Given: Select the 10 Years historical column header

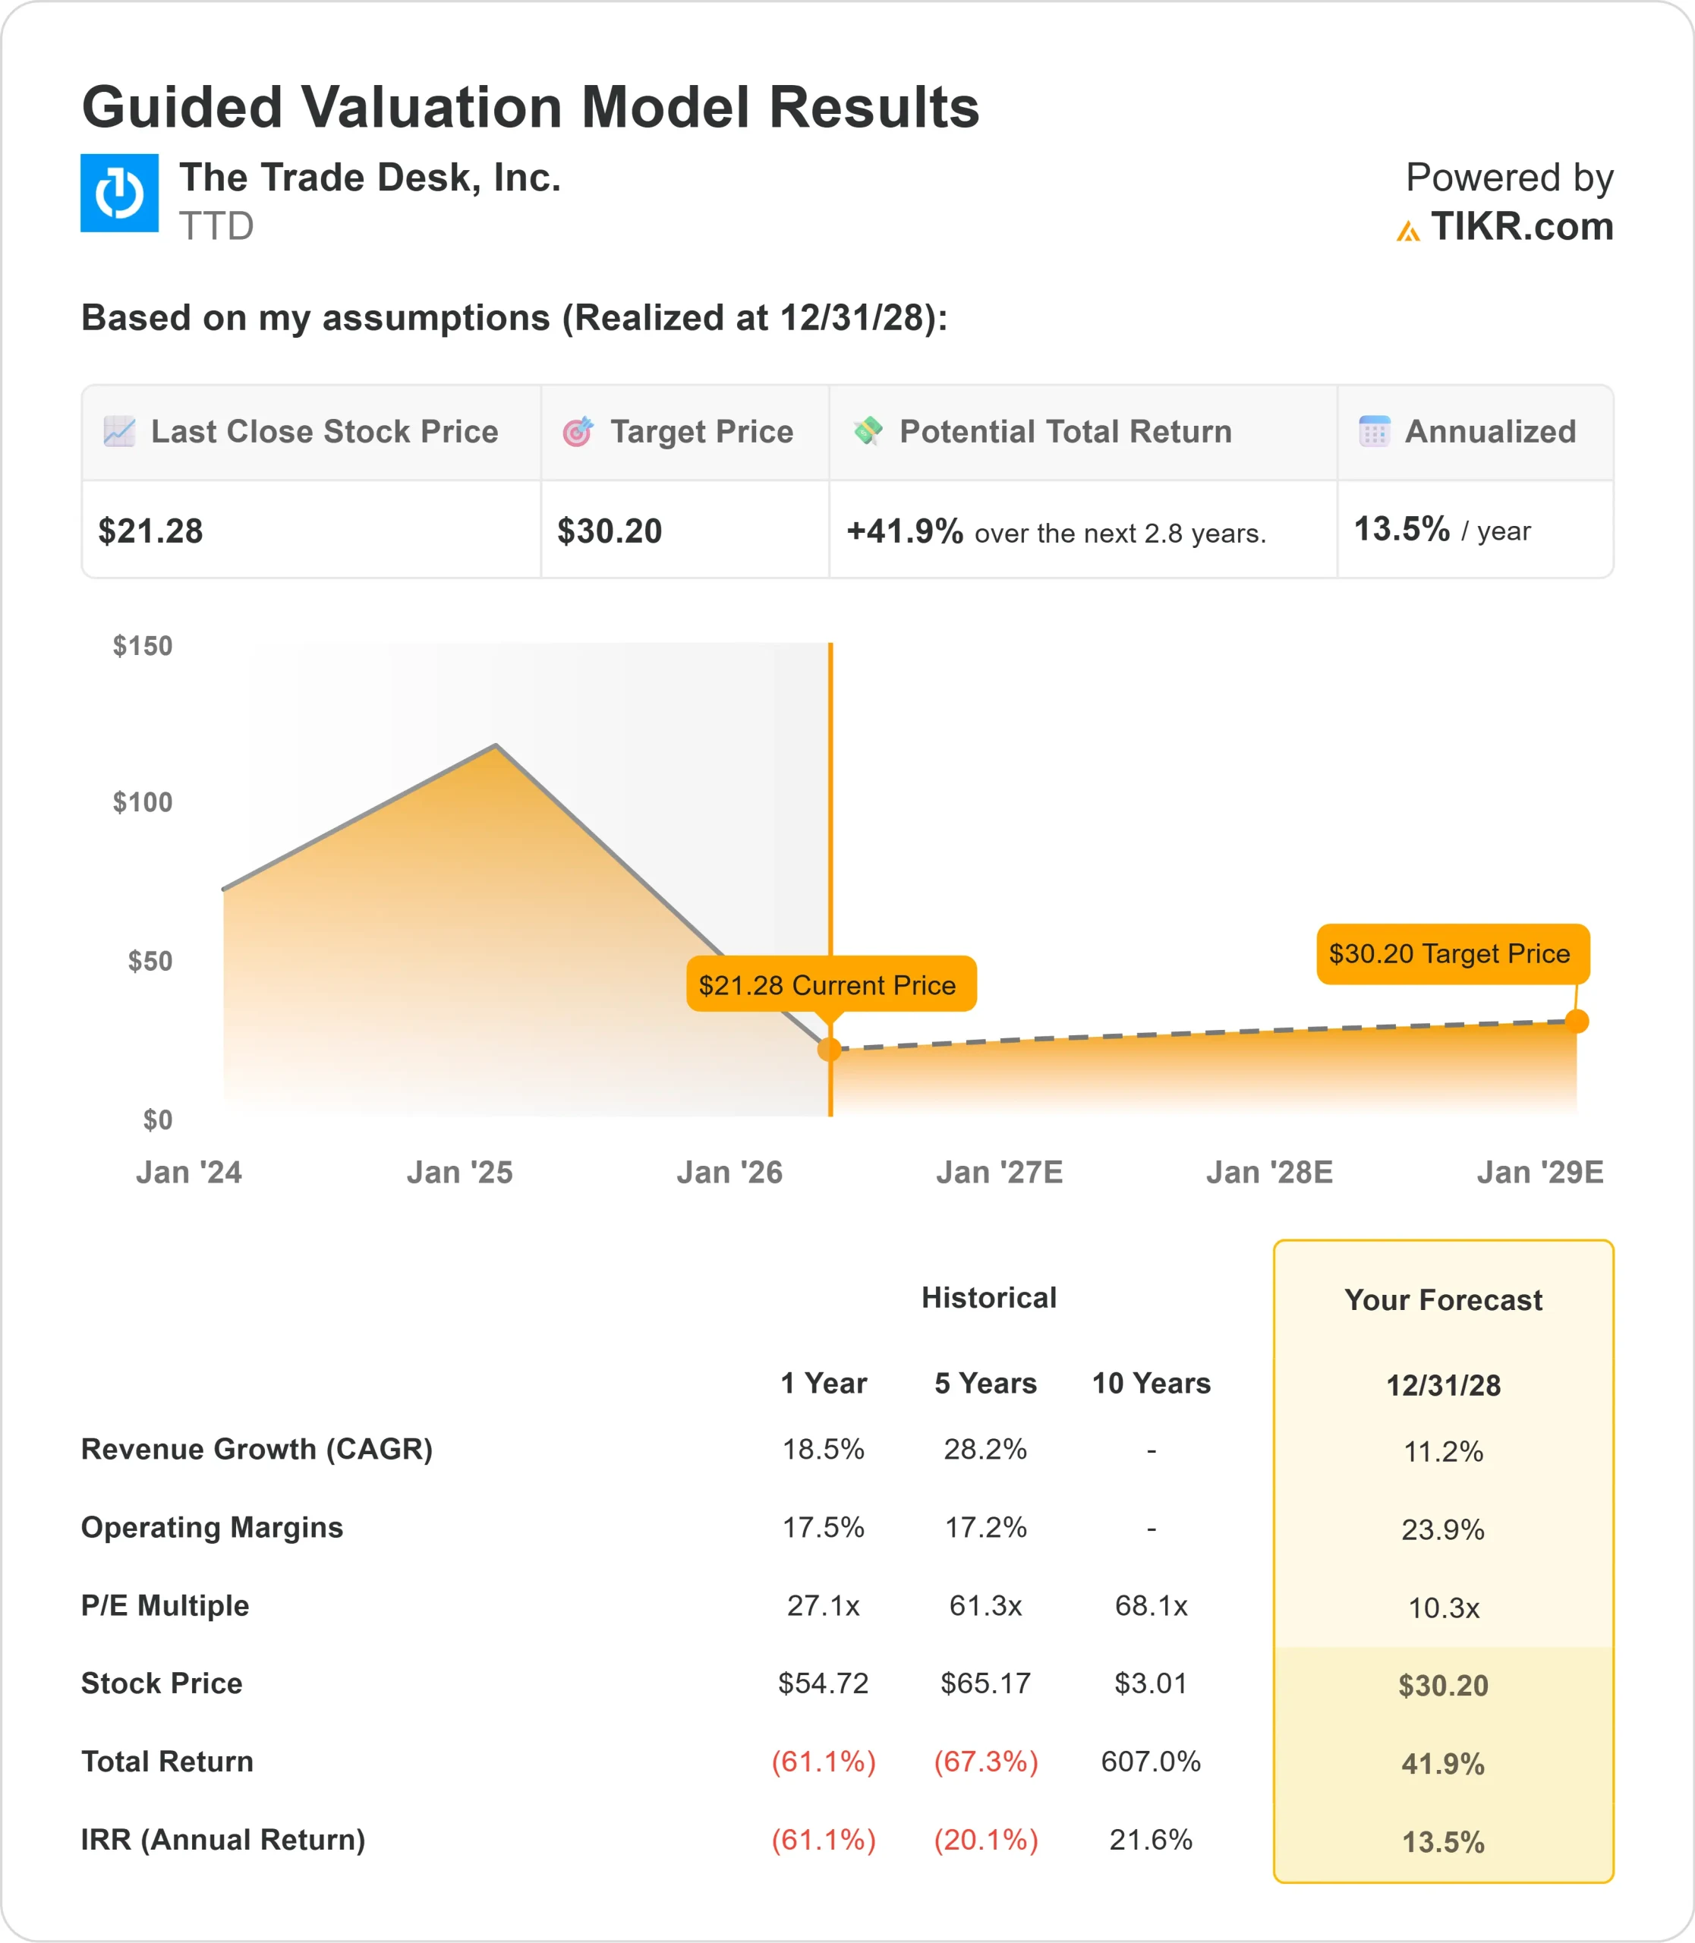Looking at the screenshot, I should (1151, 1383).
